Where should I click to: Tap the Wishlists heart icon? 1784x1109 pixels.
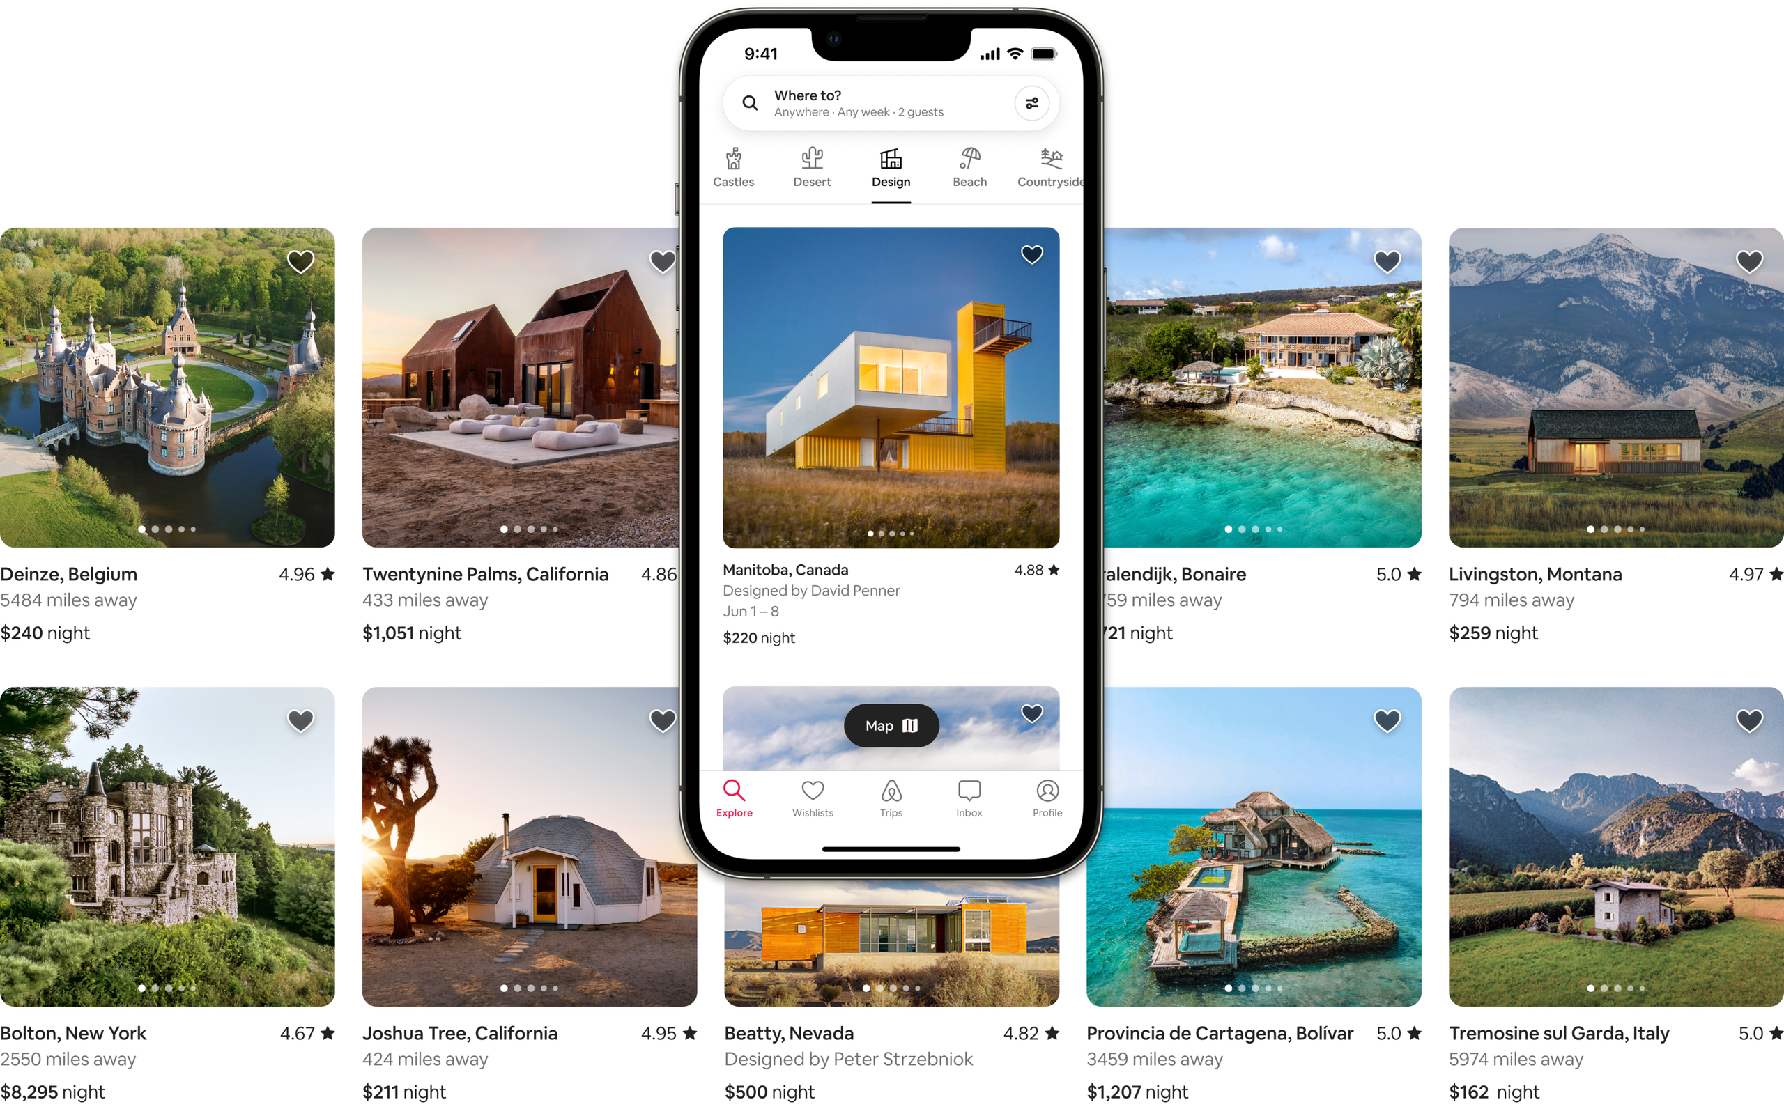tap(813, 789)
